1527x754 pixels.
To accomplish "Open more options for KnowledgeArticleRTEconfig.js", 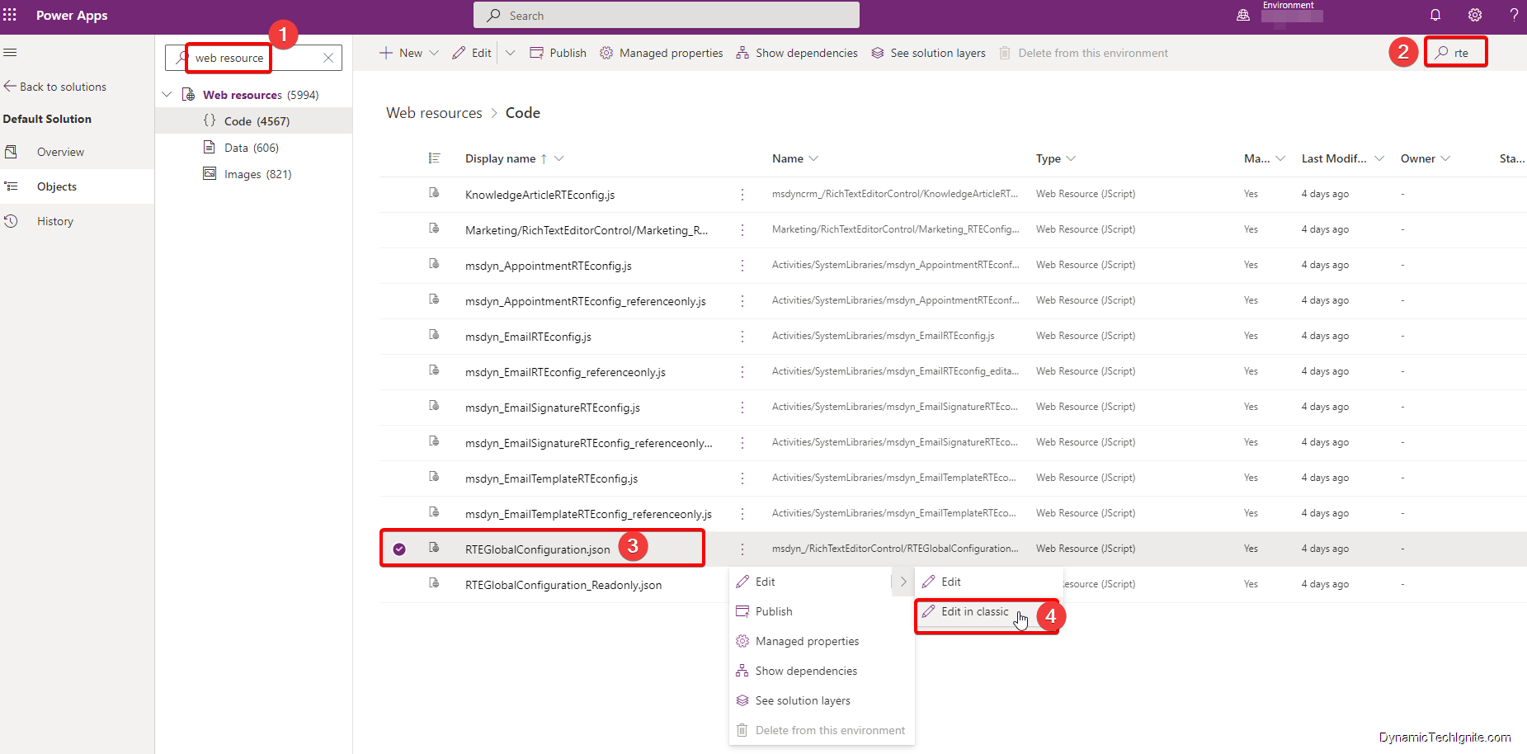I will point(742,195).
